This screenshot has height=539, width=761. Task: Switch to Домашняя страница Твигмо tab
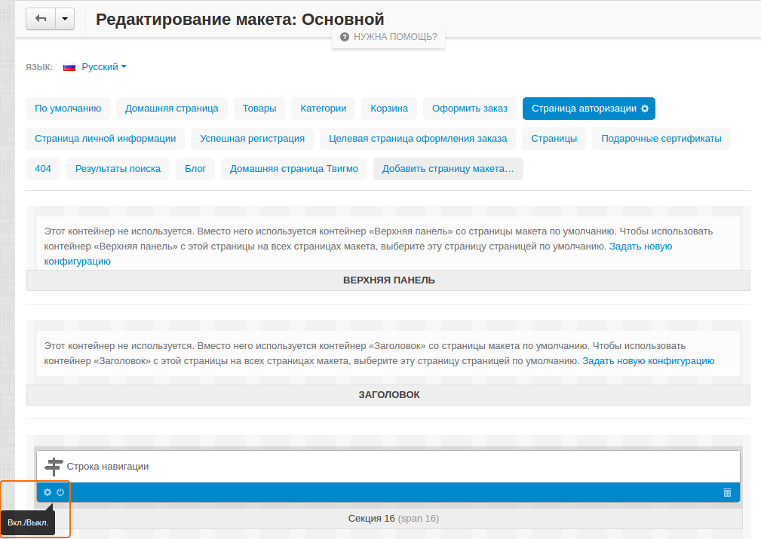point(293,168)
